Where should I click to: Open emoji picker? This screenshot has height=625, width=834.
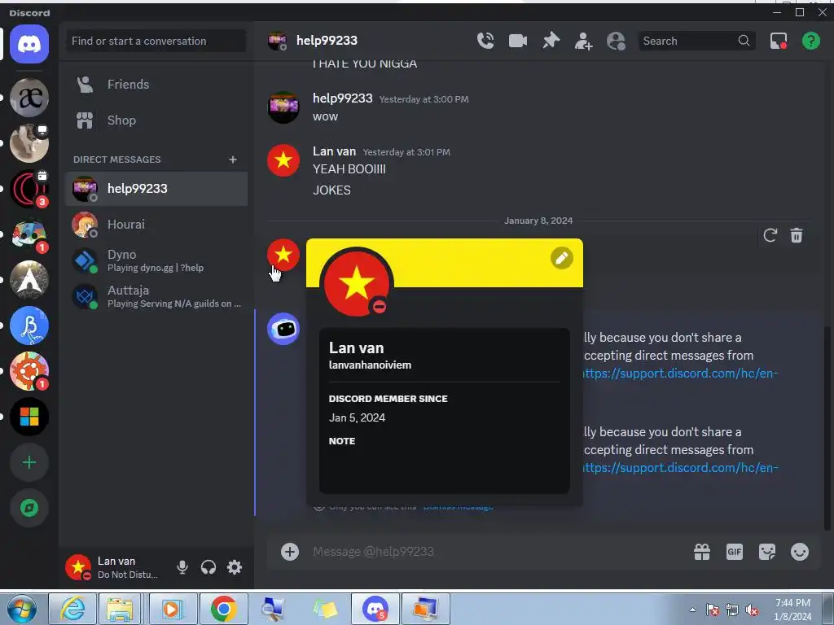pos(800,553)
